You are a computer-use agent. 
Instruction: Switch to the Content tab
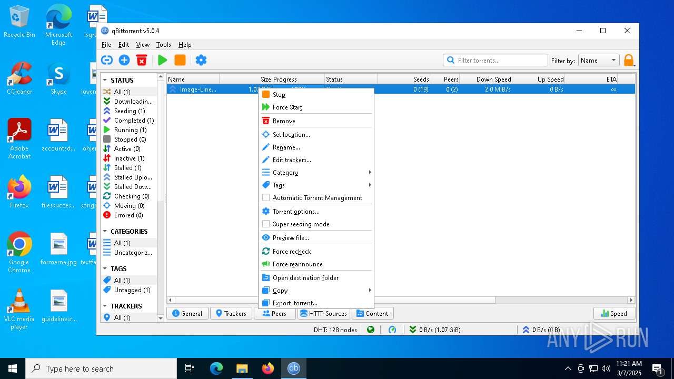click(x=372, y=313)
